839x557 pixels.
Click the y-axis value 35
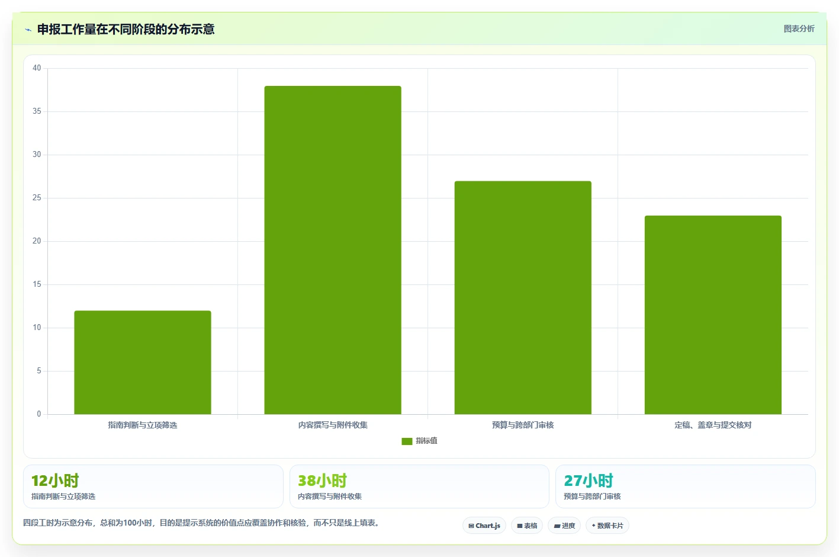click(37, 111)
